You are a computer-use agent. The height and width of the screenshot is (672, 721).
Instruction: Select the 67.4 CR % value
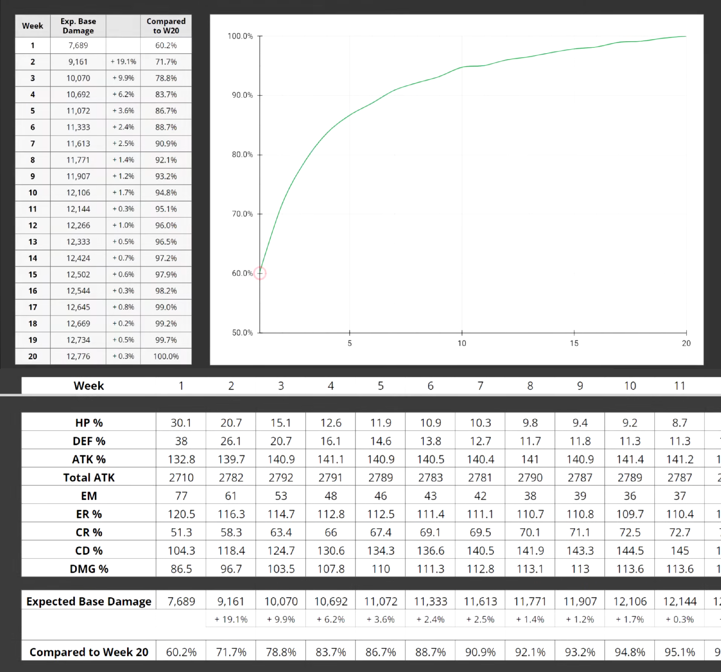[x=380, y=532]
